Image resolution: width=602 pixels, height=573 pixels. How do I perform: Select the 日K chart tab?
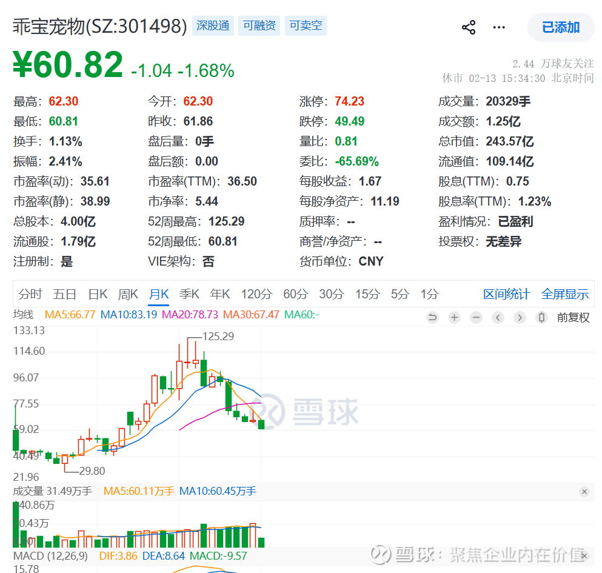(98, 294)
